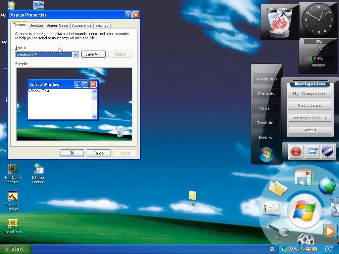This screenshot has height=254, width=339.
Task: Switch to the Screen Saver tab
Action: click(x=58, y=25)
